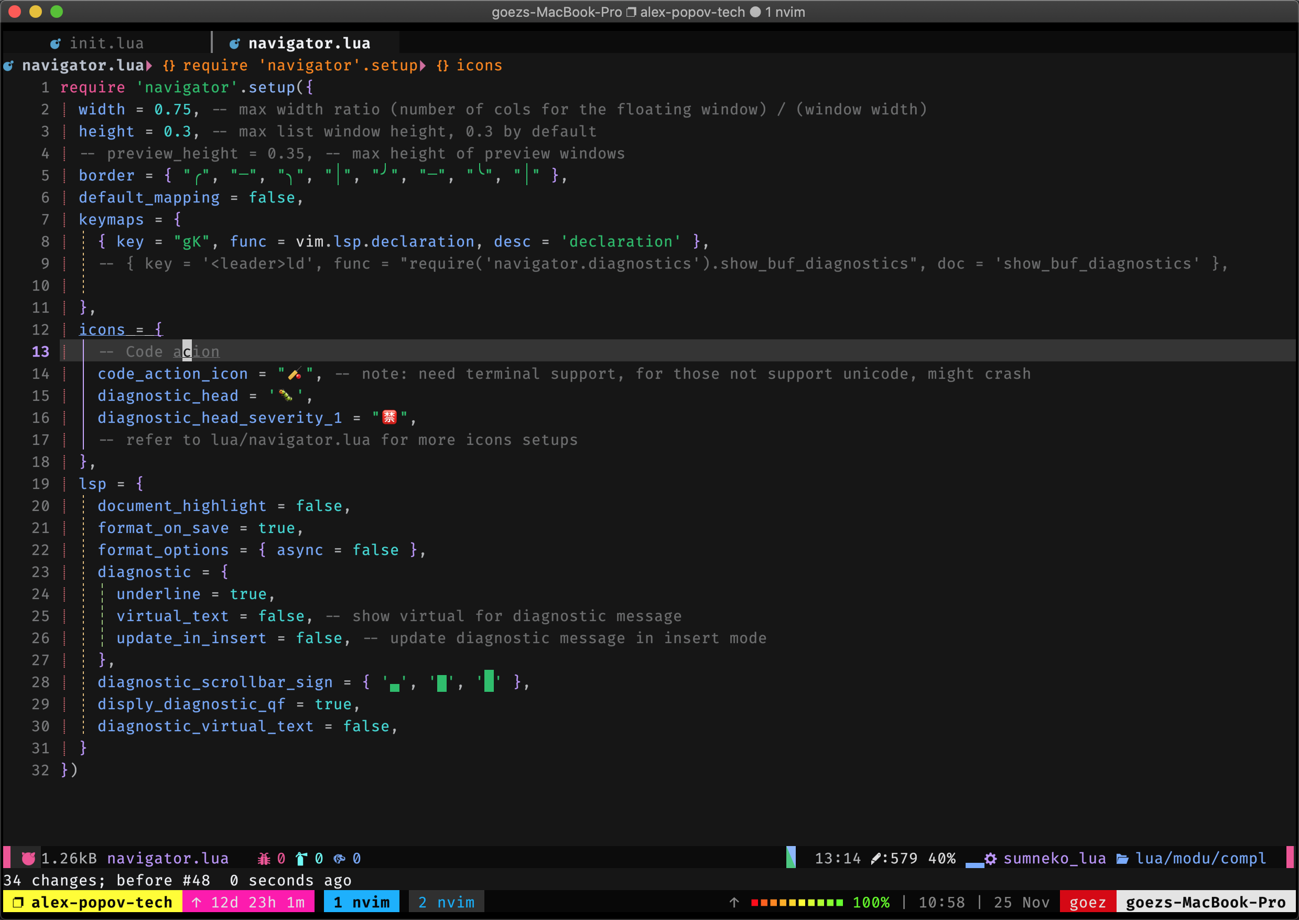Click the goez hostname segment
The height and width of the screenshot is (920, 1299).
1087,902
